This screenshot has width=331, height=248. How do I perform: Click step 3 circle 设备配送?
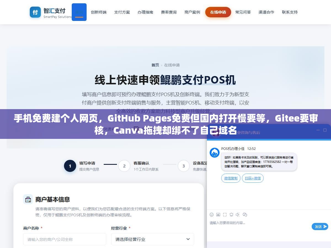[184, 166]
